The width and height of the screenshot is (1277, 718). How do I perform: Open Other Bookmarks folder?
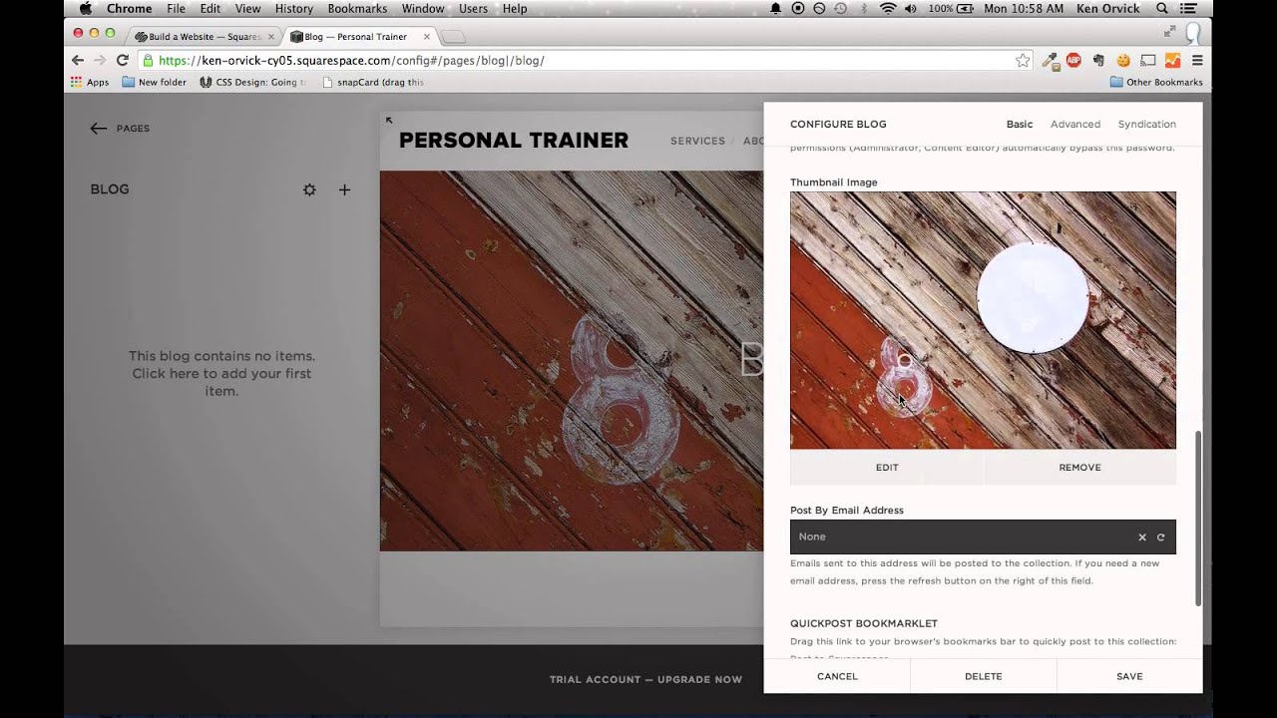point(1156,82)
